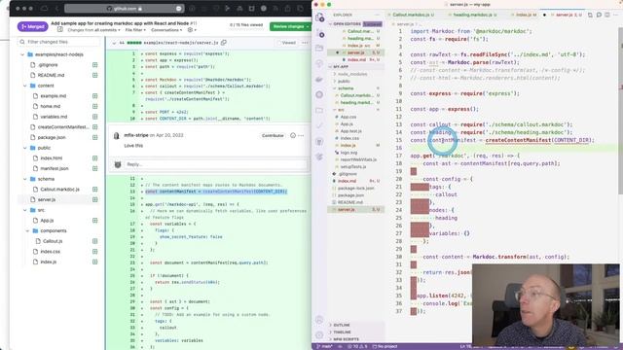Viewport: 623px width, 350px height.
Task: Open README.md in the VS Code explorer
Action: [350, 202]
